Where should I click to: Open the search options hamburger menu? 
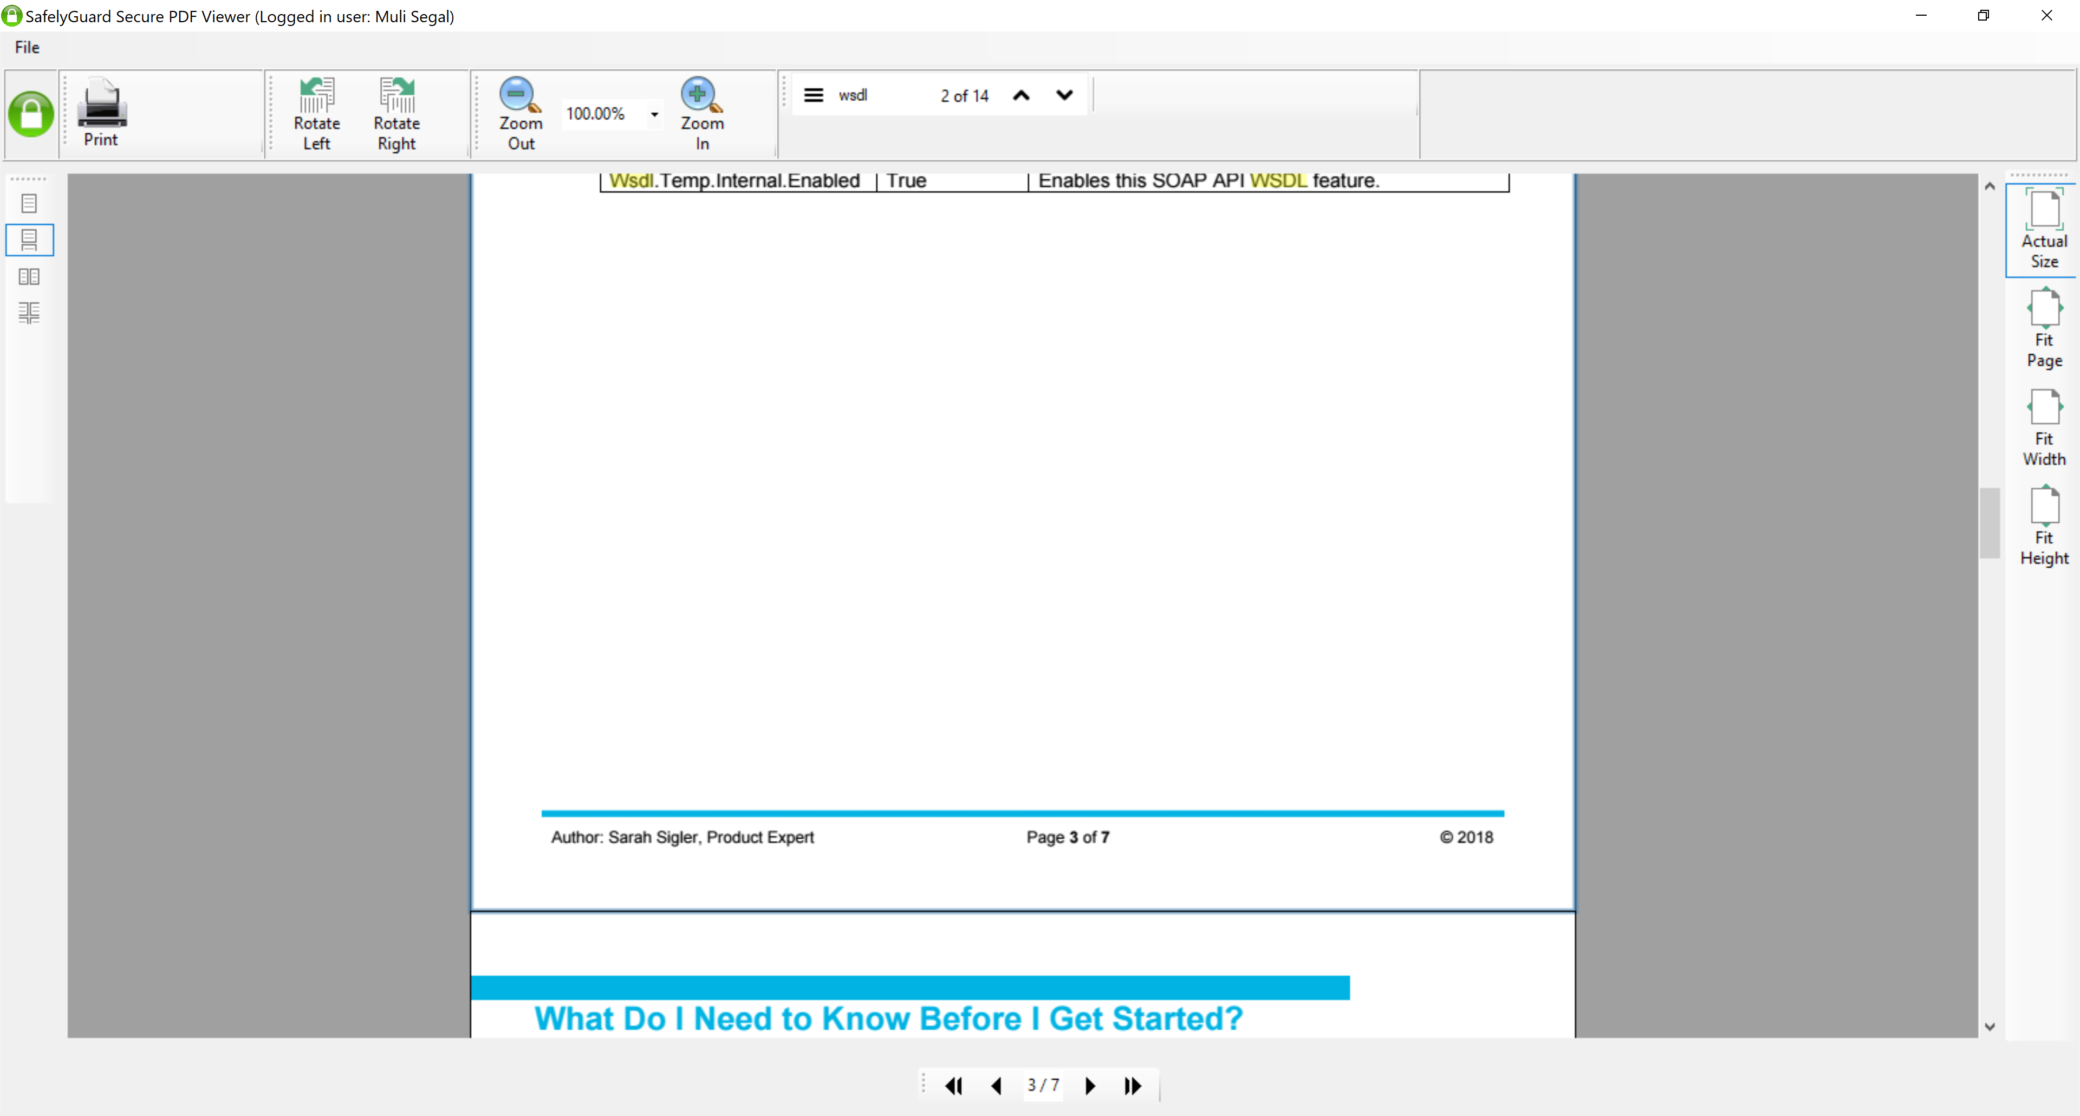tap(813, 95)
